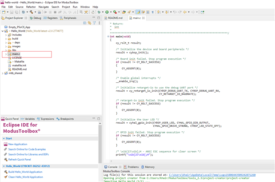275x182 pixels.
Task: Click the External Tools run icon
Action: click(115, 12)
